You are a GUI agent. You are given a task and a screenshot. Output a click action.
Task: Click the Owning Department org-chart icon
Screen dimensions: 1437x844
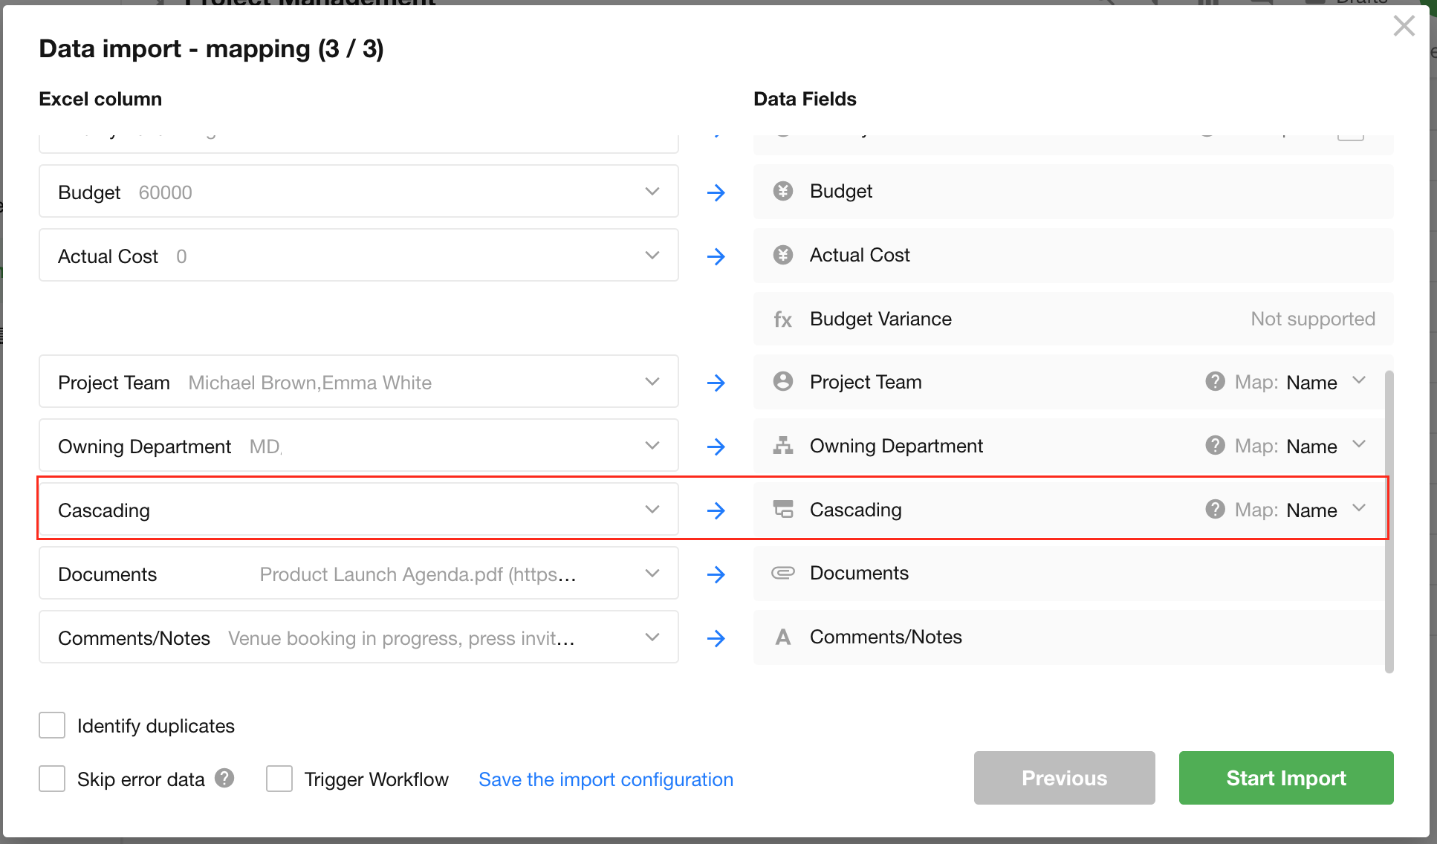782,446
